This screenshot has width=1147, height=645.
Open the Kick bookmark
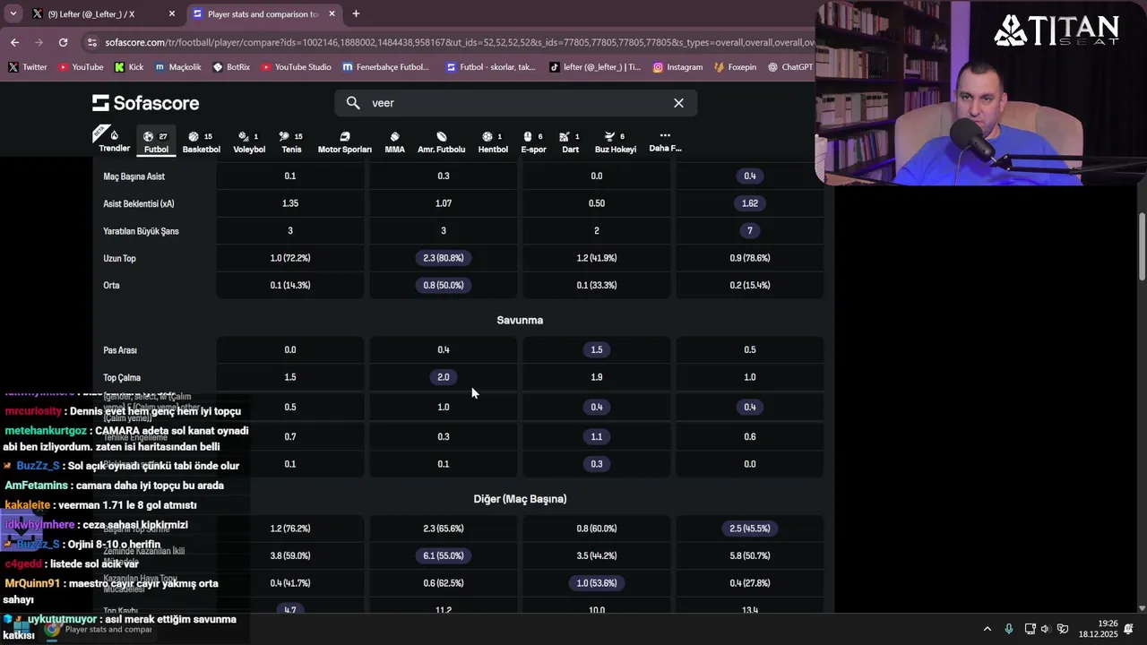pyautogui.click(x=129, y=67)
